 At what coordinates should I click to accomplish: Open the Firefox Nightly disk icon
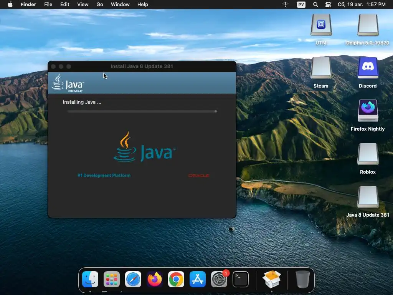click(368, 111)
